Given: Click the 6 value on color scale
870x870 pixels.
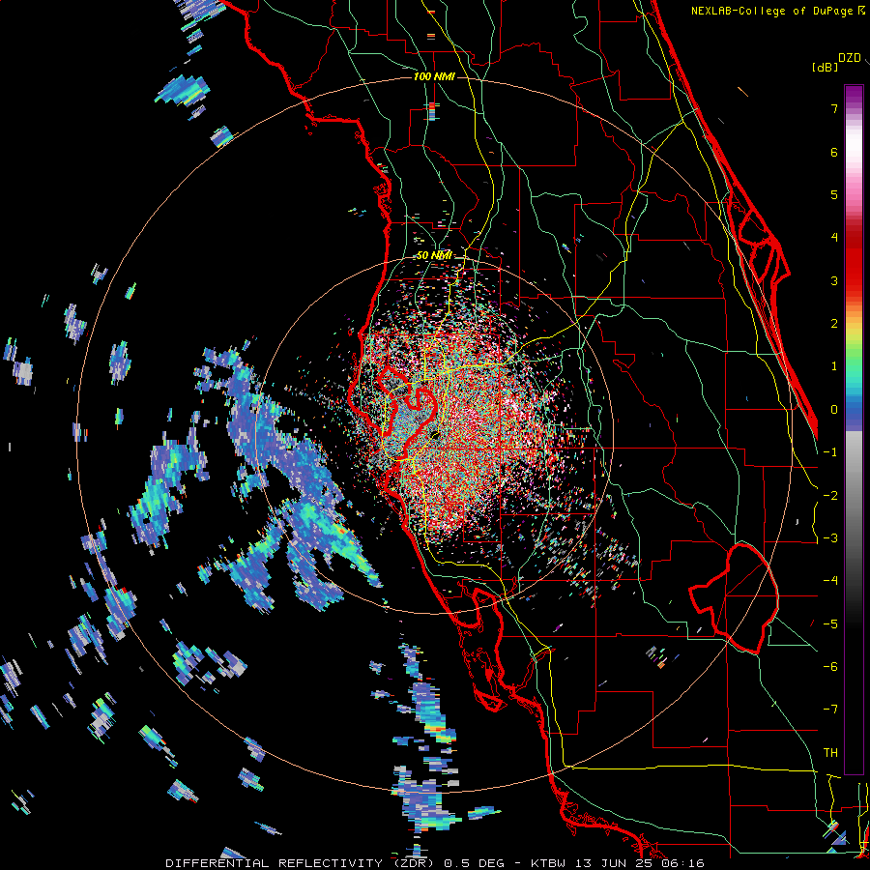Looking at the screenshot, I should click(834, 152).
